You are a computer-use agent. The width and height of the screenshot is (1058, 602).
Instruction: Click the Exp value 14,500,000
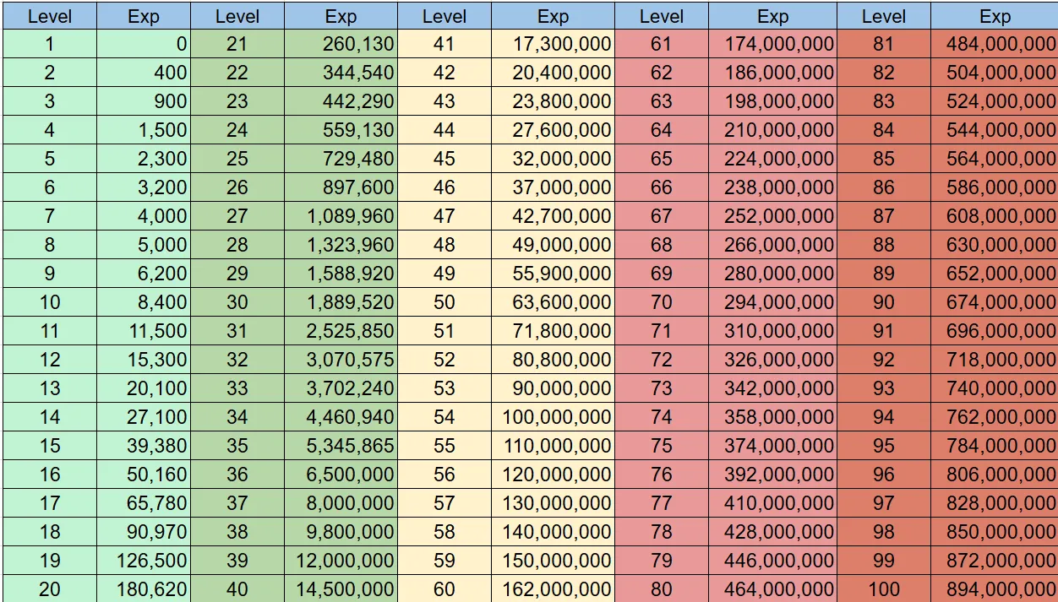[x=340, y=589]
